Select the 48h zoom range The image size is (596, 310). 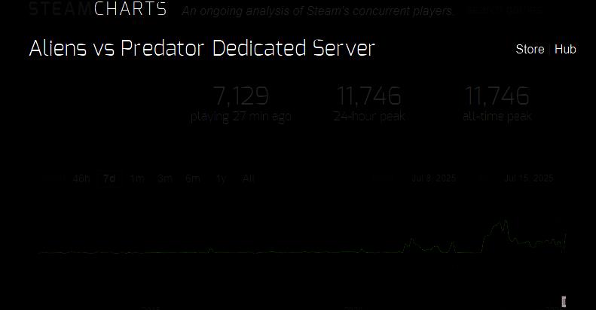[x=81, y=178]
